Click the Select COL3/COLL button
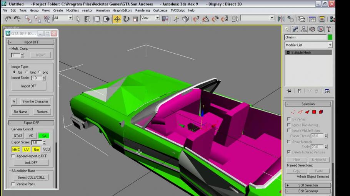Viewport: 350px width, 196px height. 31,177
